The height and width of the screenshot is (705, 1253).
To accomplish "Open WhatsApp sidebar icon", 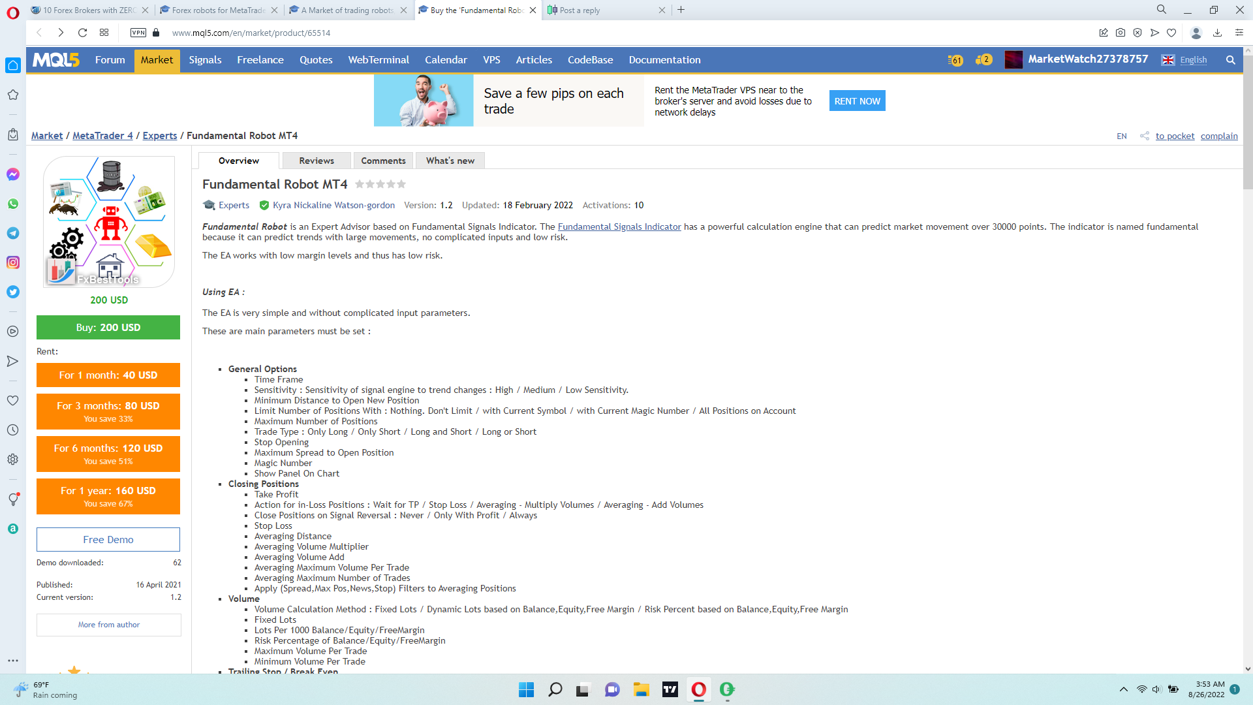I will coord(13,204).
